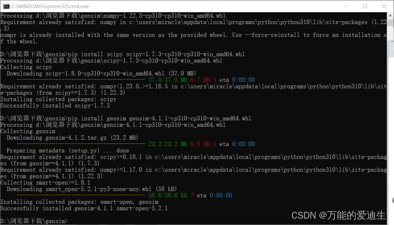The image size is (394, 225).
Task: Click the 'pip install scipy' command line
Action: coord(123,55)
